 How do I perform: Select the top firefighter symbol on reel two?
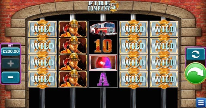73,29
